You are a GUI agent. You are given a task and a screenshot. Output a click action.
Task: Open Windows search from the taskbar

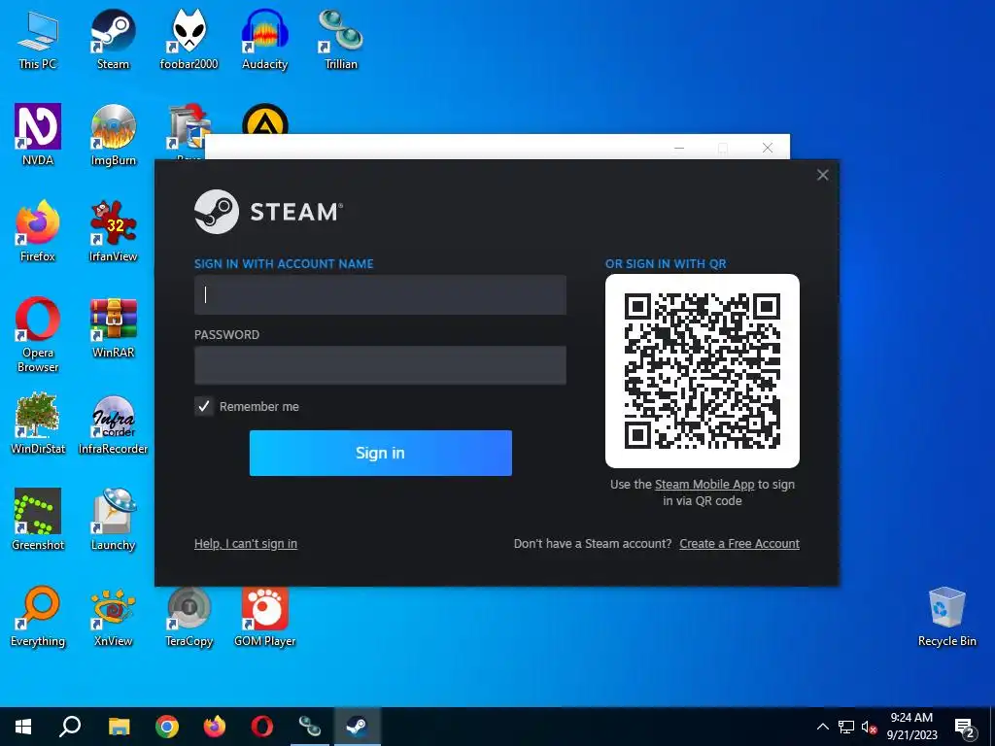click(70, 727)
